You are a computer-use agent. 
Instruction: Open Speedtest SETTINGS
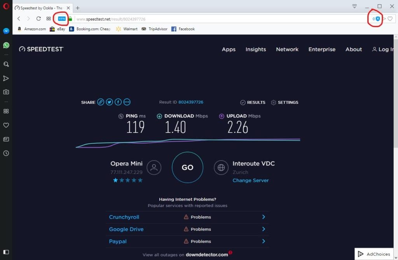(x=285, y=102)
